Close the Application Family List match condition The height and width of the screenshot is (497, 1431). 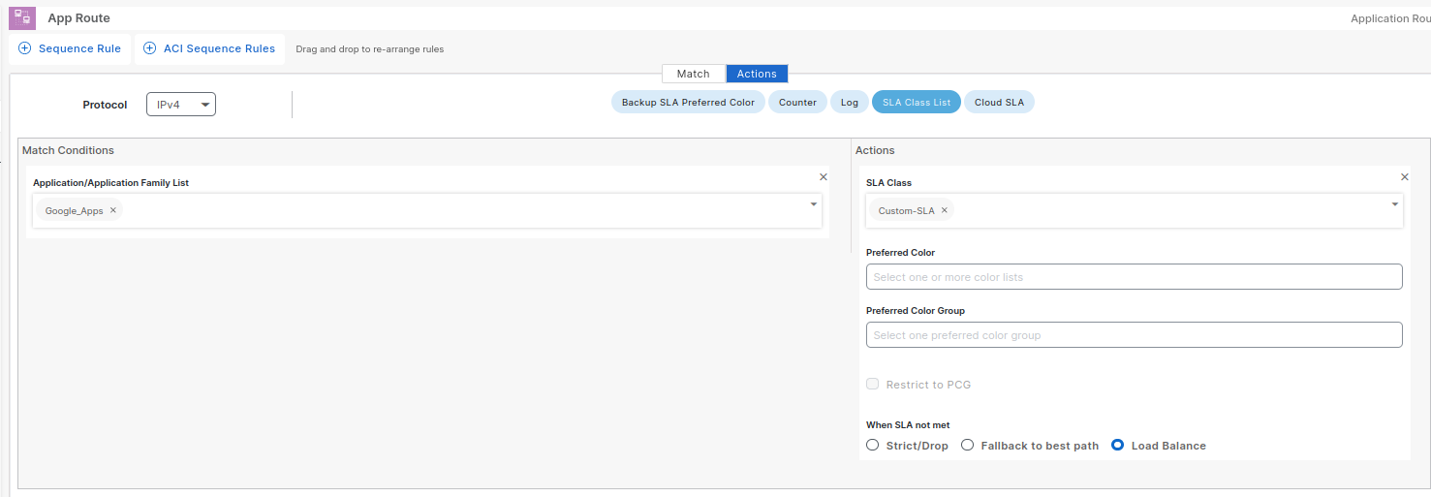[x=824, y=177]
